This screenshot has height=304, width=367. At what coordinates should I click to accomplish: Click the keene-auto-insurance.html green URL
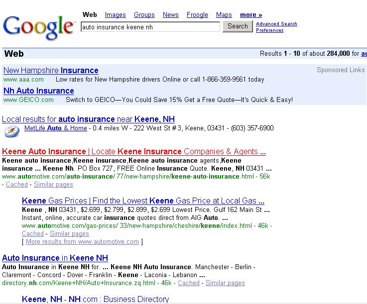(x=128, y=176)
